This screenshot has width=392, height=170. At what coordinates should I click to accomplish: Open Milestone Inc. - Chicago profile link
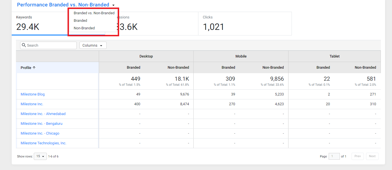coord(40,133)
